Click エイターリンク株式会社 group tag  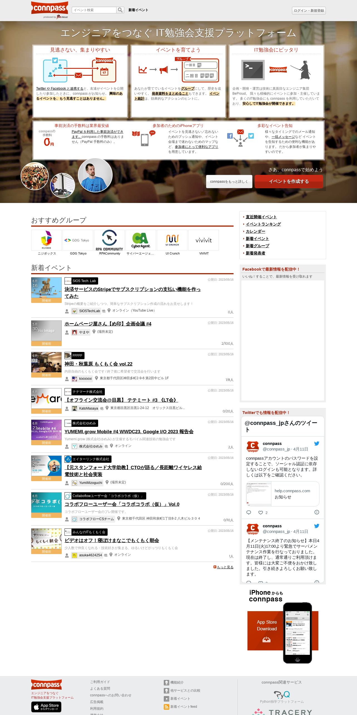click(x=88, y=459)
